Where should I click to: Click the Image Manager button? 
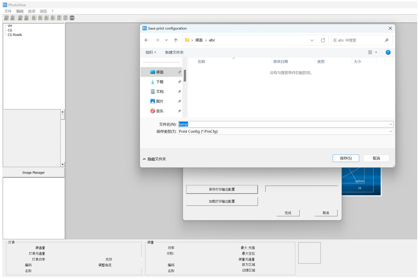pos(33,172)
